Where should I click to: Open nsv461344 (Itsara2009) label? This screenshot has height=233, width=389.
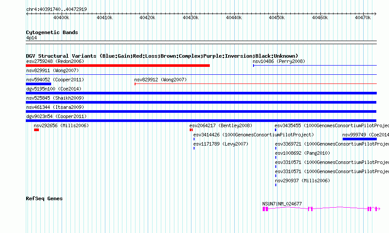coord(55,107)
